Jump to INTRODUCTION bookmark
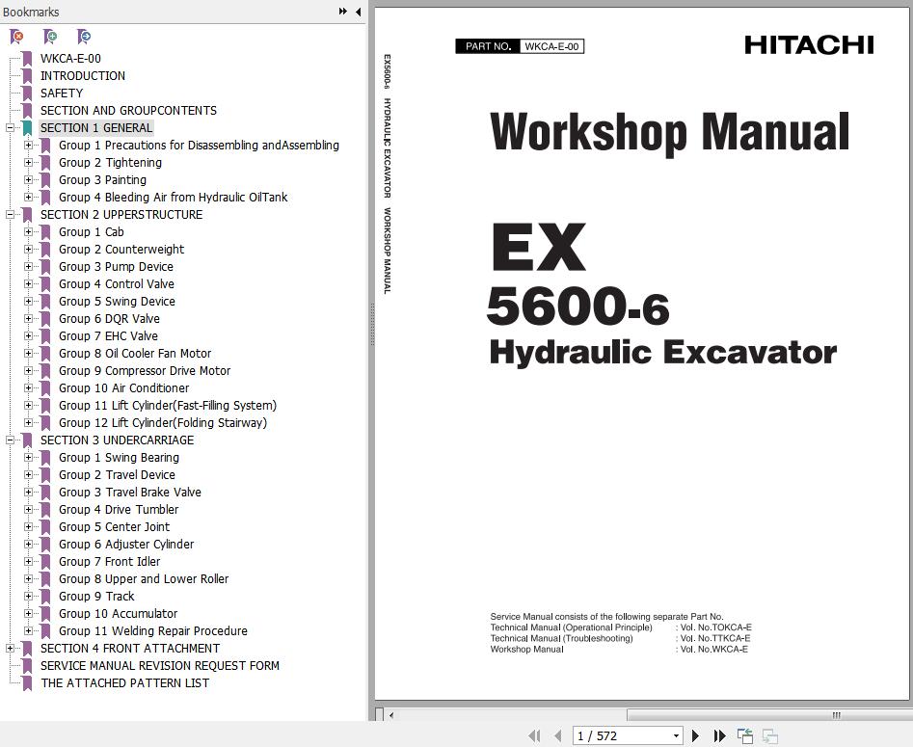This screenshot has width=913, height=747. [x=83, y=76]
